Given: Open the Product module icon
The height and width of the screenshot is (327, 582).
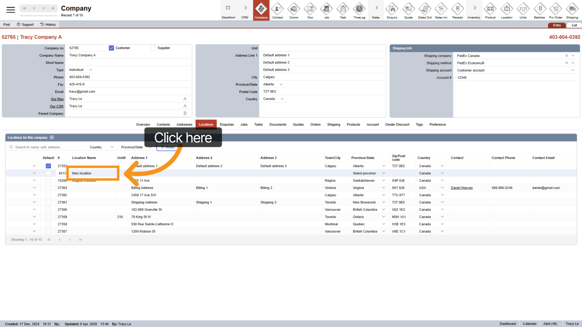Looking at the screenshot, I should coord(490,10).
